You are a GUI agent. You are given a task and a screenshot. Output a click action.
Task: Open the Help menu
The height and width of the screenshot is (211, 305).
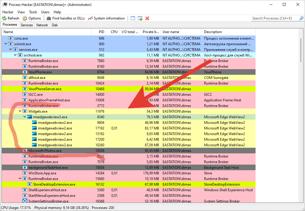tap(57, 12)
